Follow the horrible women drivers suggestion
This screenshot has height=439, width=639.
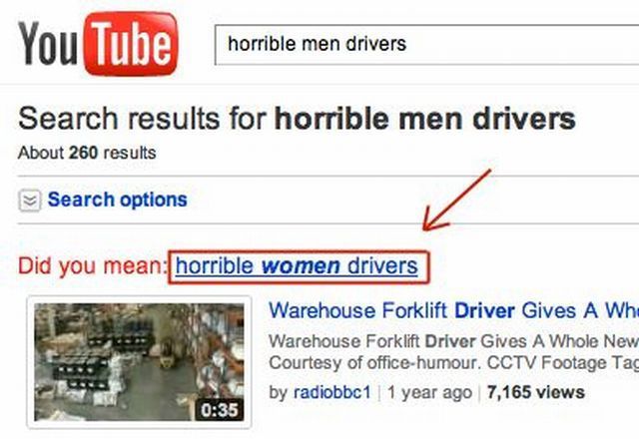pos(297,266)
